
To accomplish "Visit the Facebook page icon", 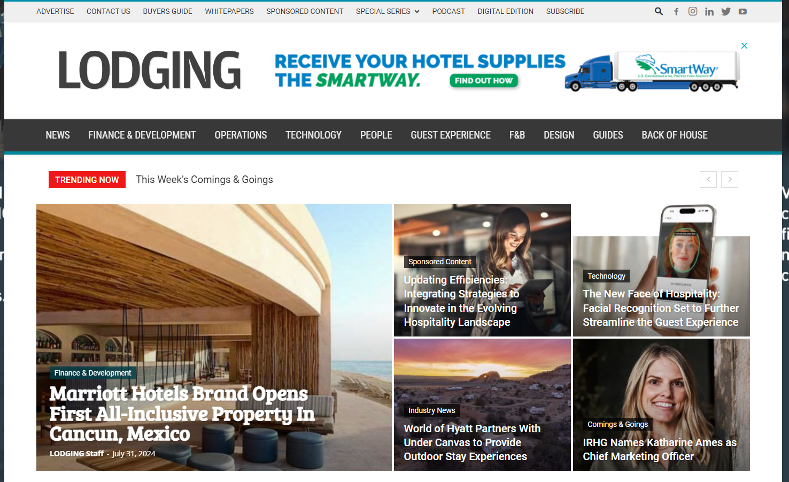I will click(x=676, y=11).
